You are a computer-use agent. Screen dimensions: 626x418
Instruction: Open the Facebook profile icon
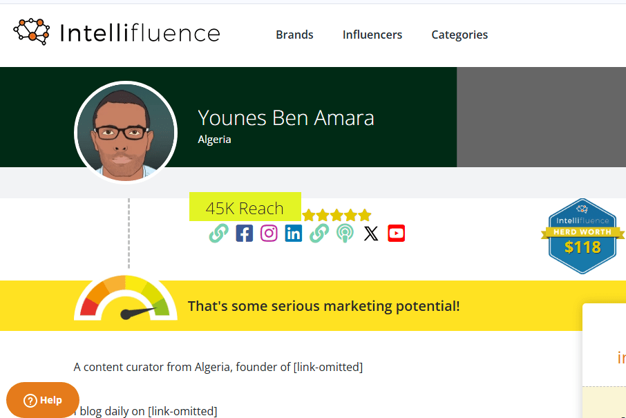(x=244, y=234)
